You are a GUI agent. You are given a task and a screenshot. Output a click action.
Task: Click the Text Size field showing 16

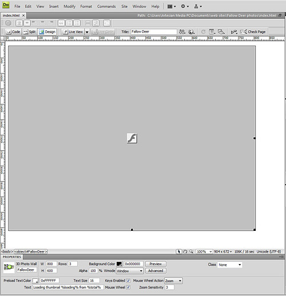[94, 281]
